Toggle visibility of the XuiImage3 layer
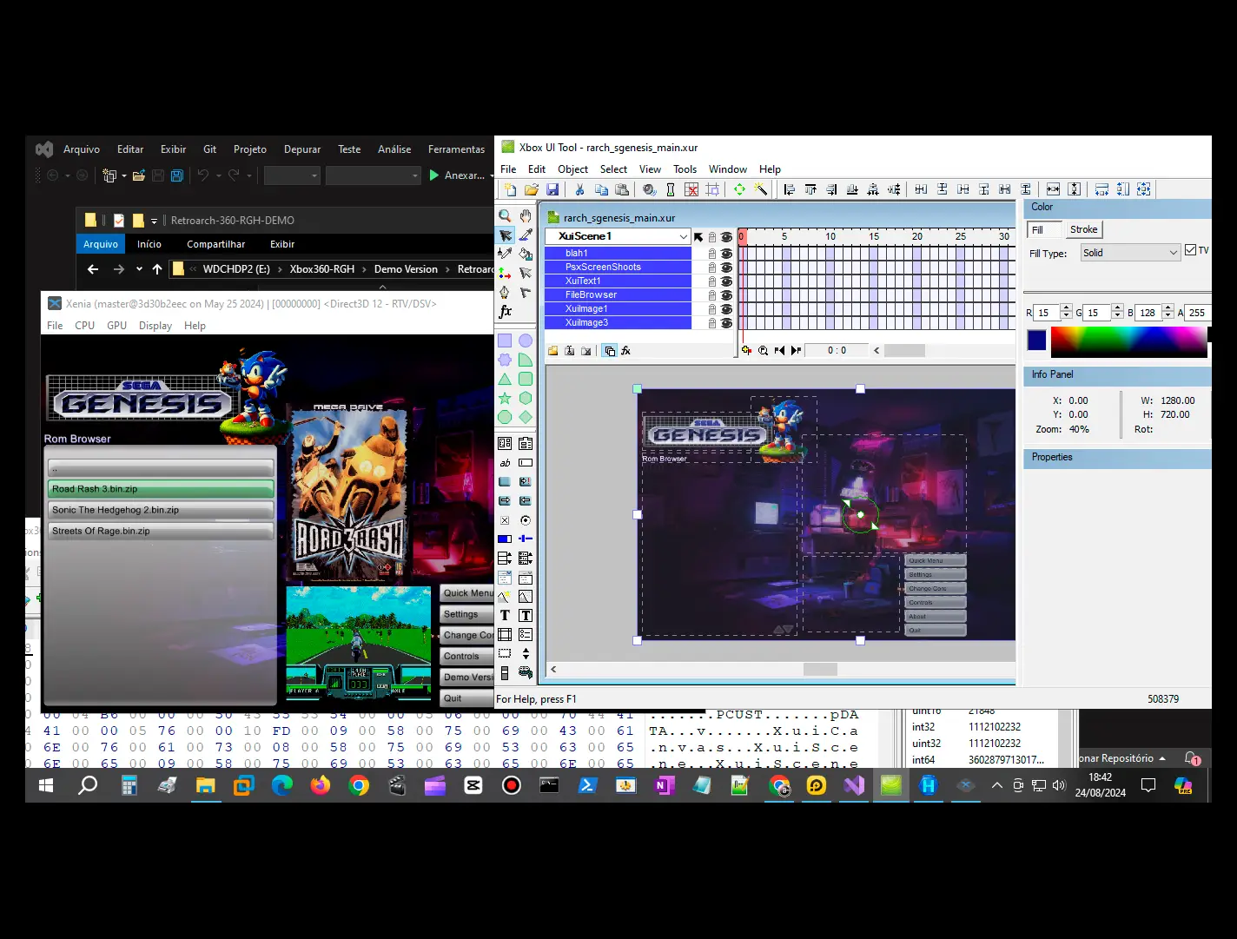 tap(726, 322)
